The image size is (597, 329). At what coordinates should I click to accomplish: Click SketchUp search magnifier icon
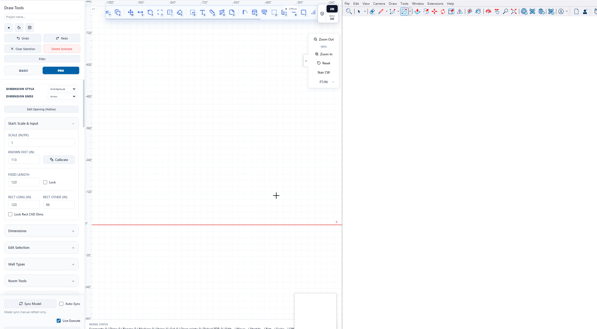pos(349,11)
